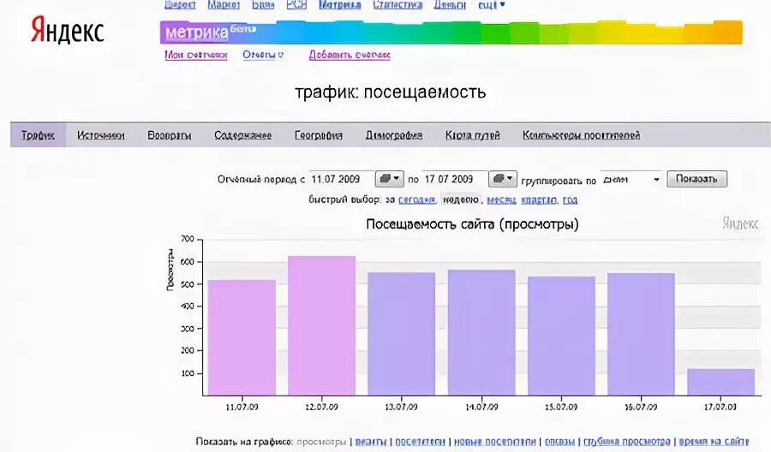Open the База link in top bar
Screen dimensions: 771x452
click(263, 5)
